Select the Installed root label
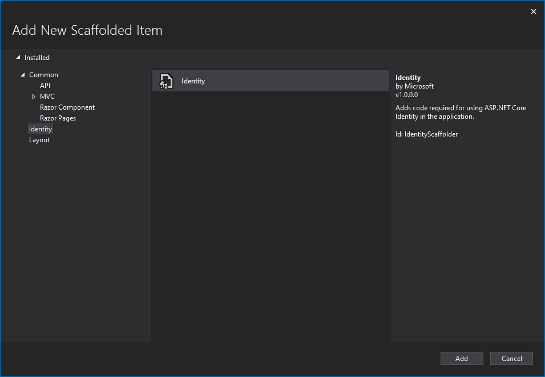The image size is (545, 377). pos(37,58)
